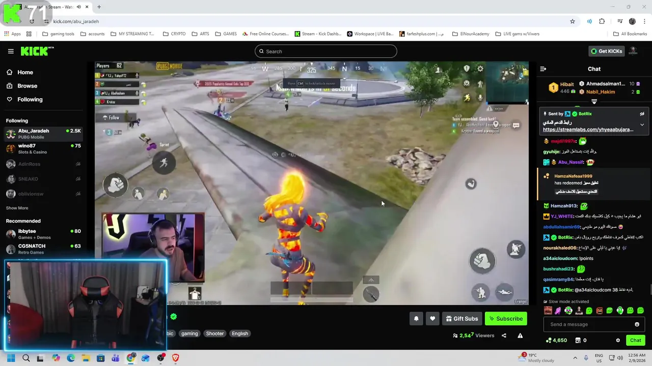652x366 pixels.
Task: Report the stream with warning icon
Action: [520, 335]
